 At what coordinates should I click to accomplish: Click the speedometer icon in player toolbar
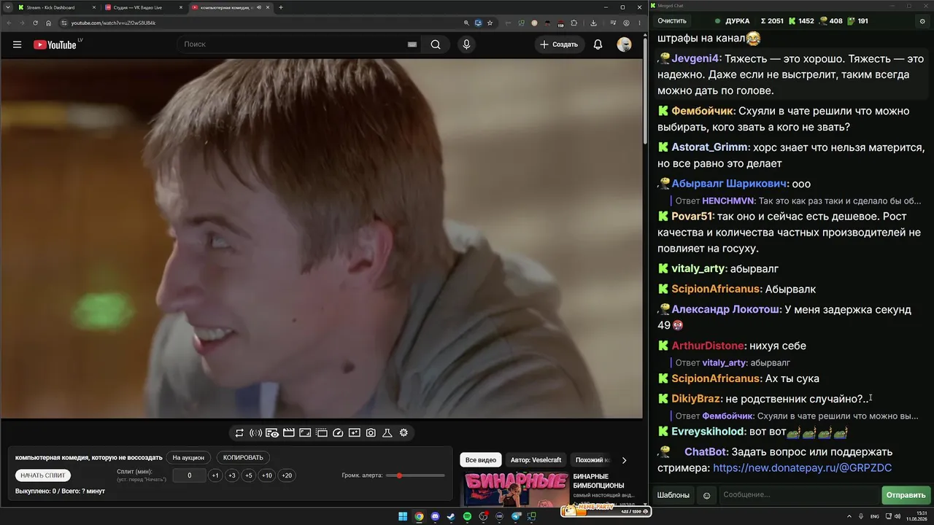point(338,433)
